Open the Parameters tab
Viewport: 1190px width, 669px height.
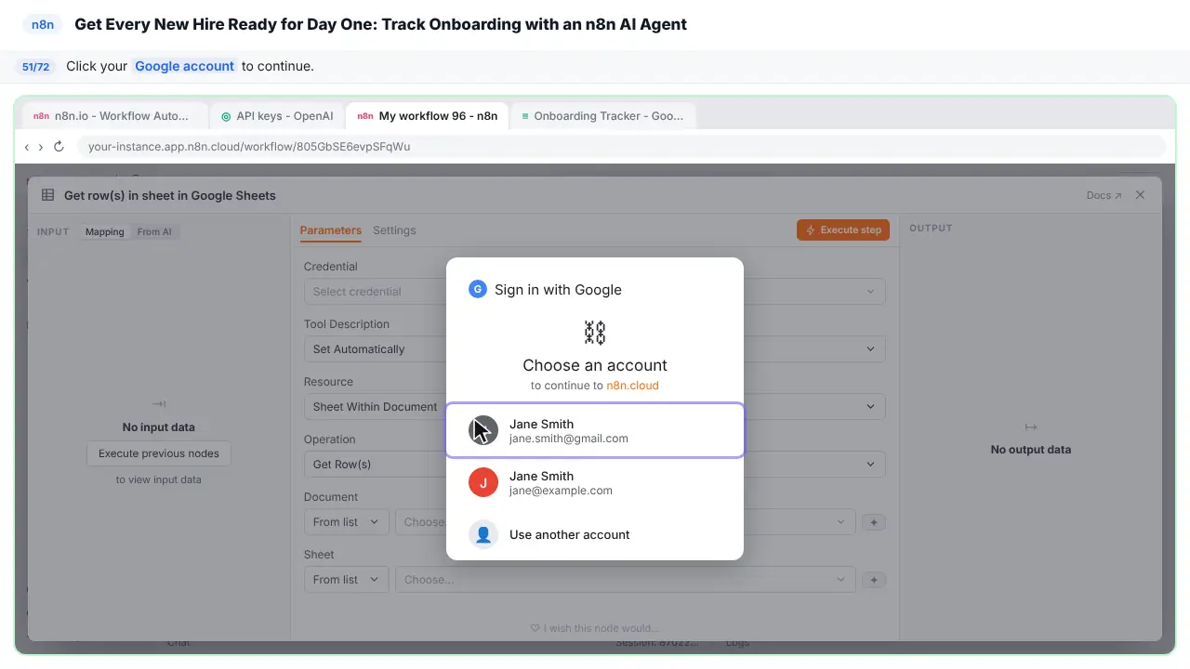click(x=331, y=230)
